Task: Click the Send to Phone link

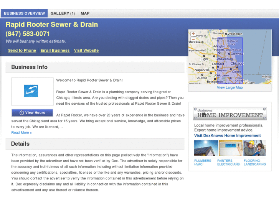Action: point(22,51)
